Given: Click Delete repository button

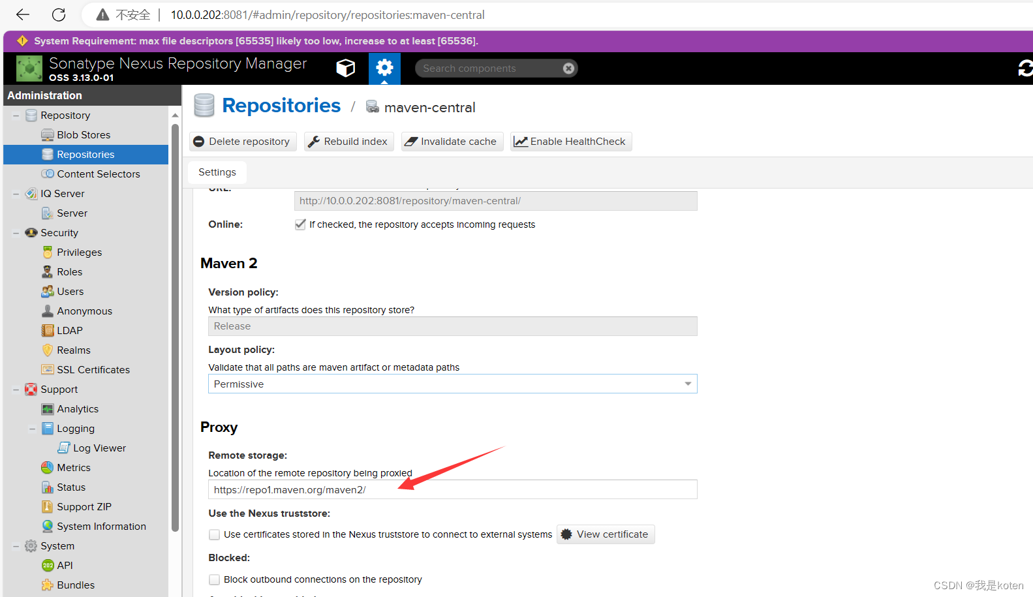Looking at the screenshot, I should [x=243, y=142].
